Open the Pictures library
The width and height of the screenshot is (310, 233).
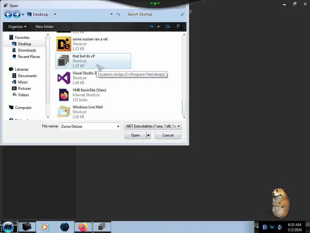(x=25, y=88)
